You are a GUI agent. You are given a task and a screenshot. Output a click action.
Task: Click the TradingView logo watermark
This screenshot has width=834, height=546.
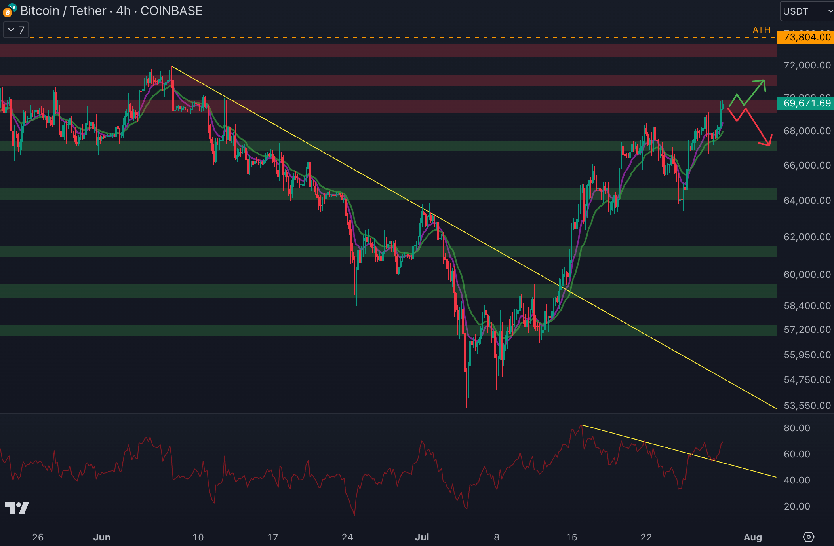point(17,508)
